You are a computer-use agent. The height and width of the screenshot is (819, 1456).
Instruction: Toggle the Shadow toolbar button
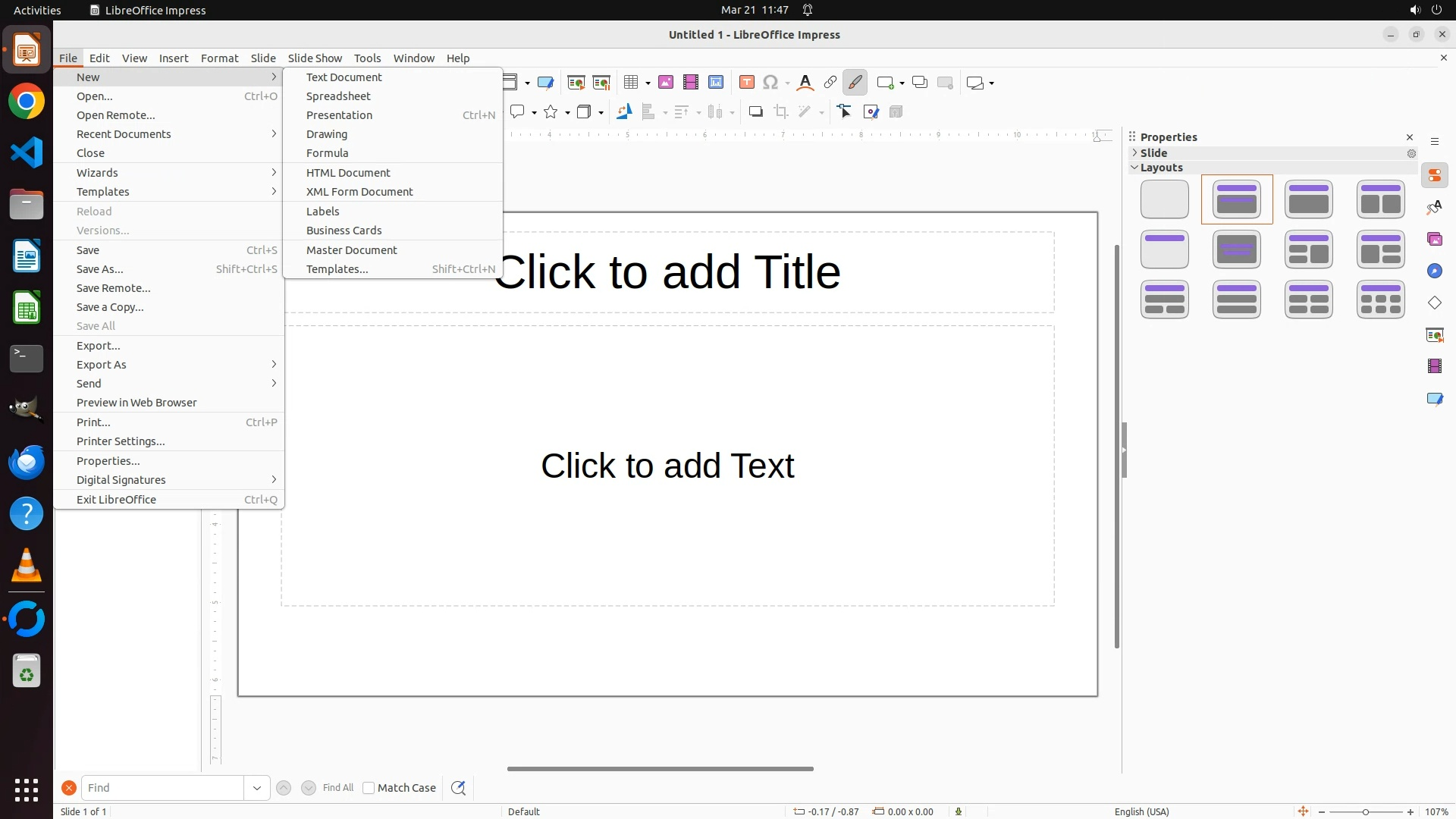click(755, 112)
